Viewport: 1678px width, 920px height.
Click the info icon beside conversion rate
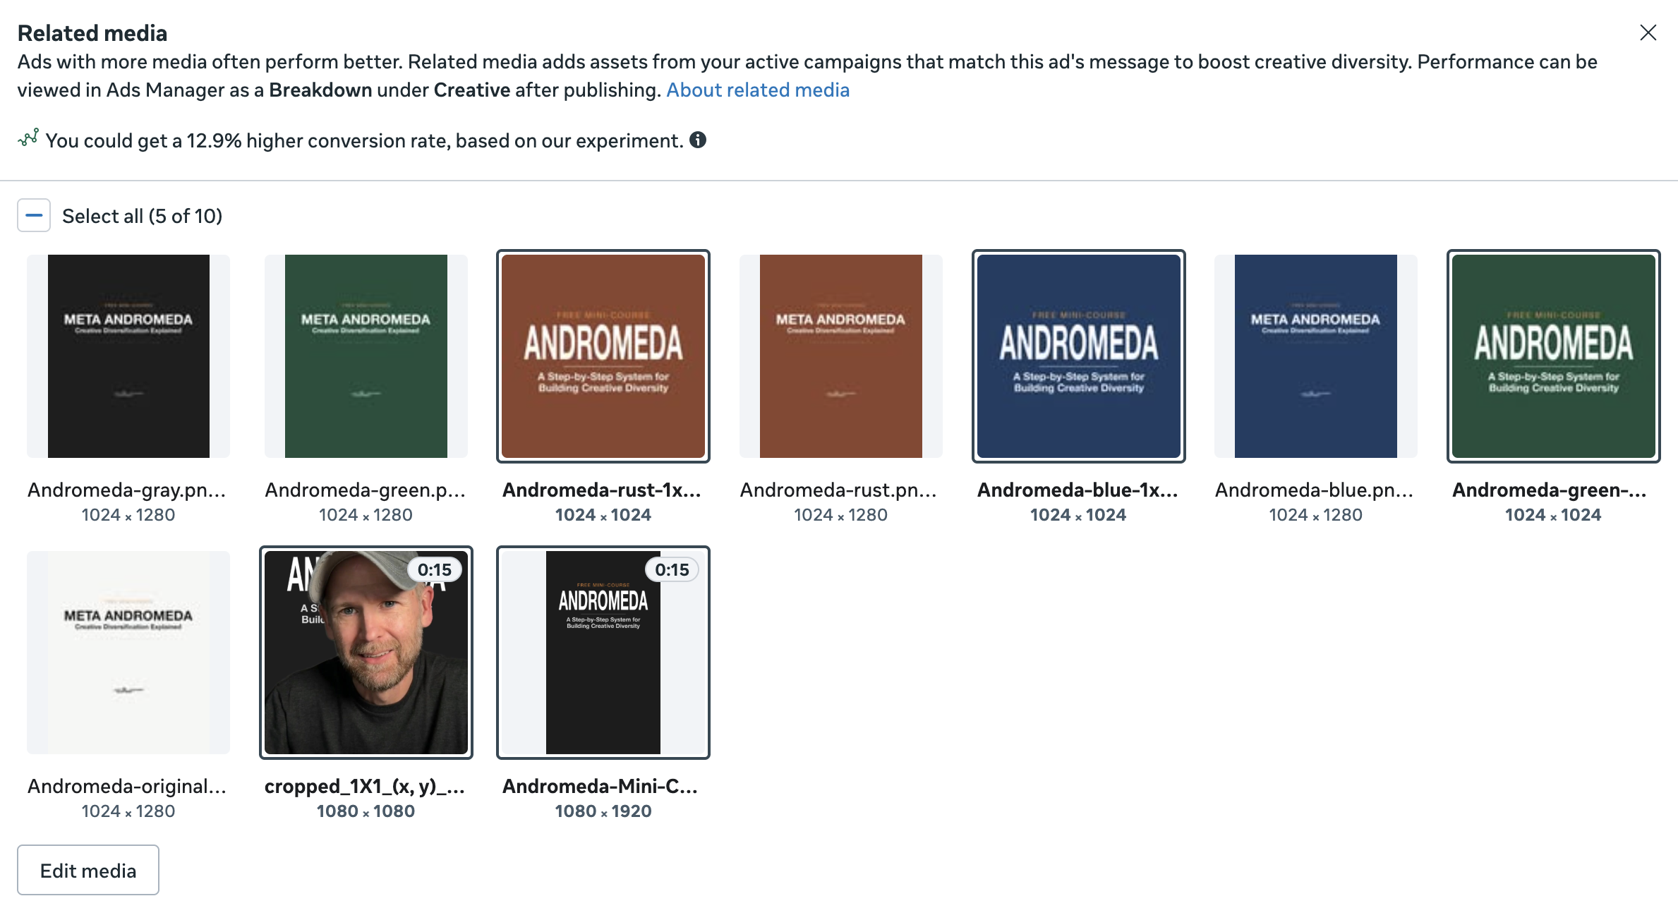[698, 140]
